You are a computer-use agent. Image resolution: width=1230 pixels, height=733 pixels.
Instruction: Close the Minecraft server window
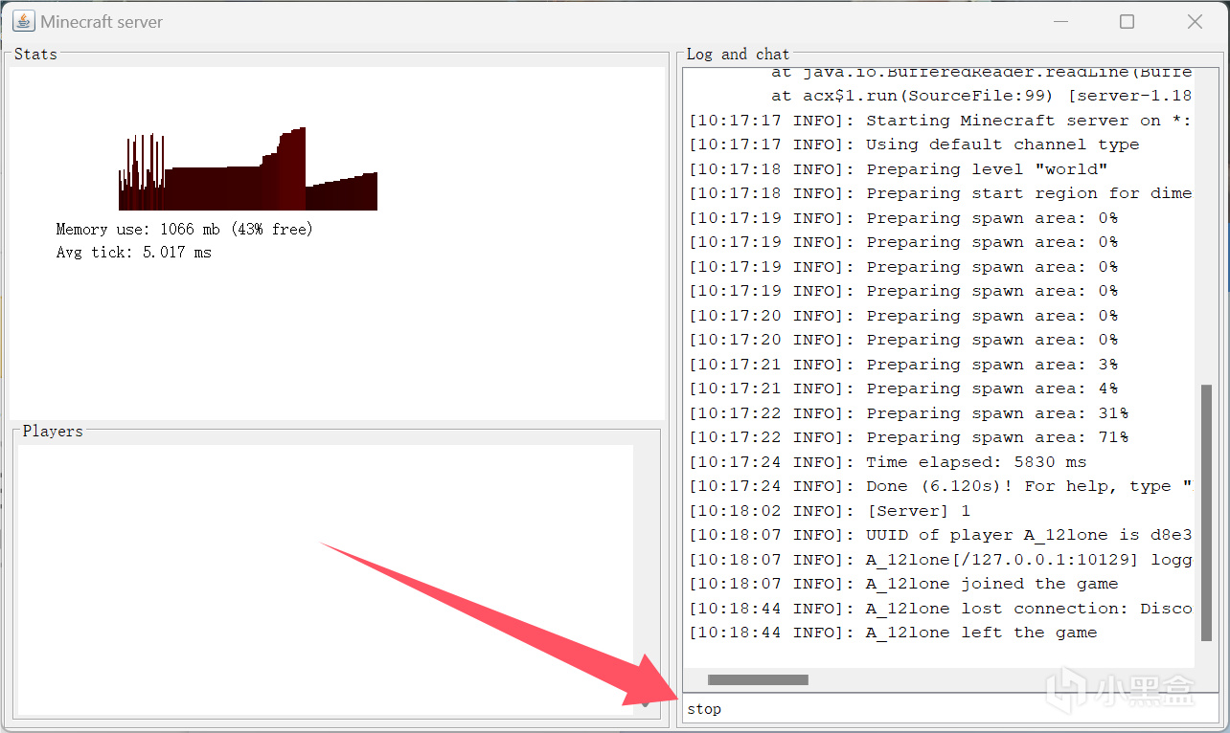pos(1195,21)
